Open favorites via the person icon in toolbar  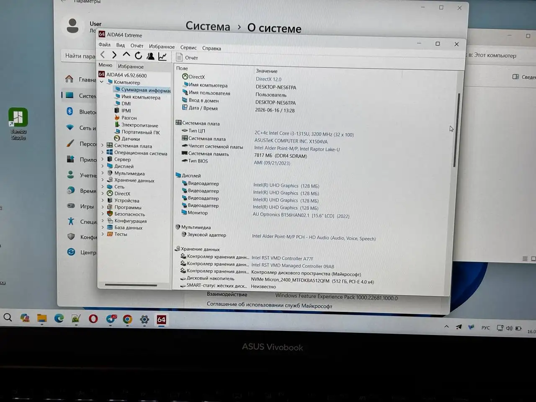[x=150, y=56]
